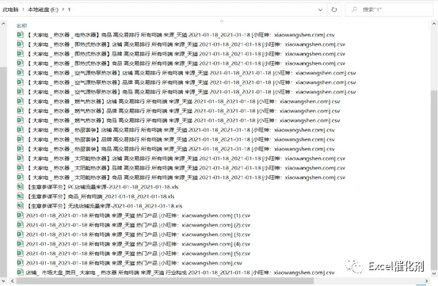The height and width of the screenshot is (286, 438).
Task: Click the file list vertical scroll-down arrow
Action: tap(434, 273)
